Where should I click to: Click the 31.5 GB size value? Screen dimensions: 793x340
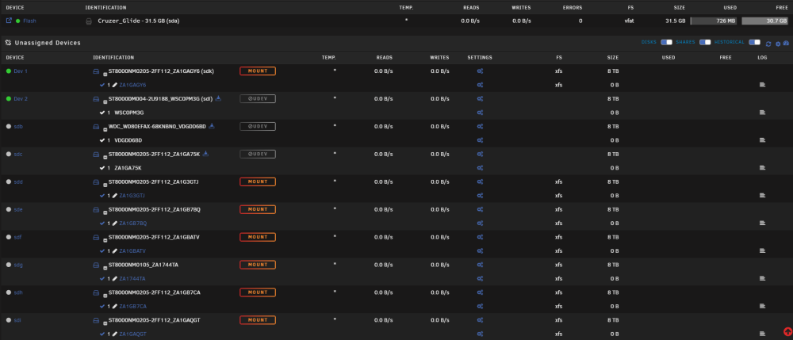tap(675, 21)
